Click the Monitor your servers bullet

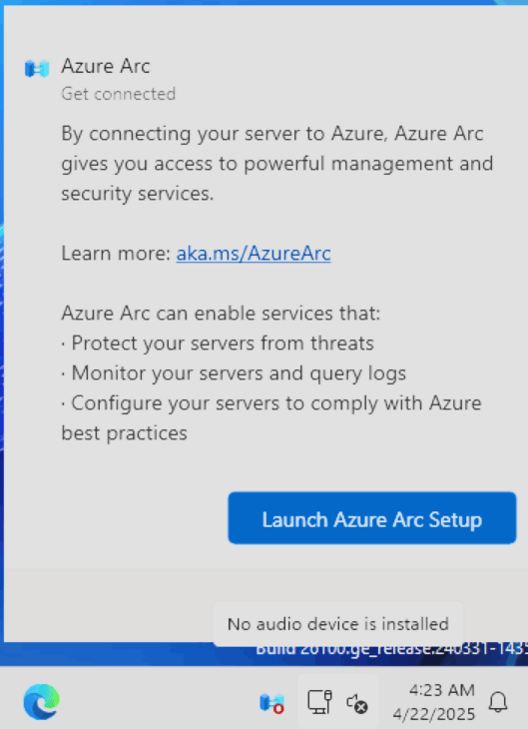tap(234, 373)
